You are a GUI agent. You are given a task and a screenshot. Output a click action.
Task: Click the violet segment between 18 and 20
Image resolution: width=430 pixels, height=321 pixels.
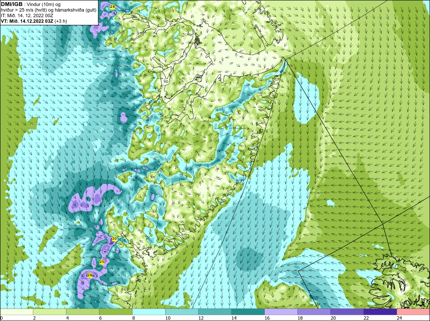(x=314, y=312)
